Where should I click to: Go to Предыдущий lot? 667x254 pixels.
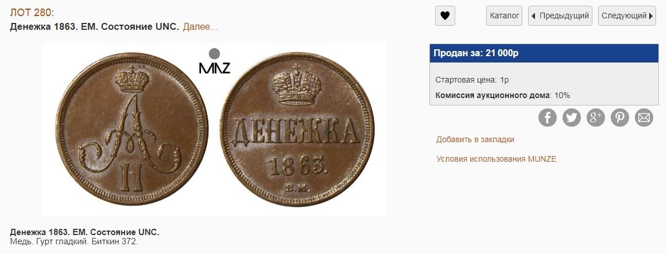point(560,16)
